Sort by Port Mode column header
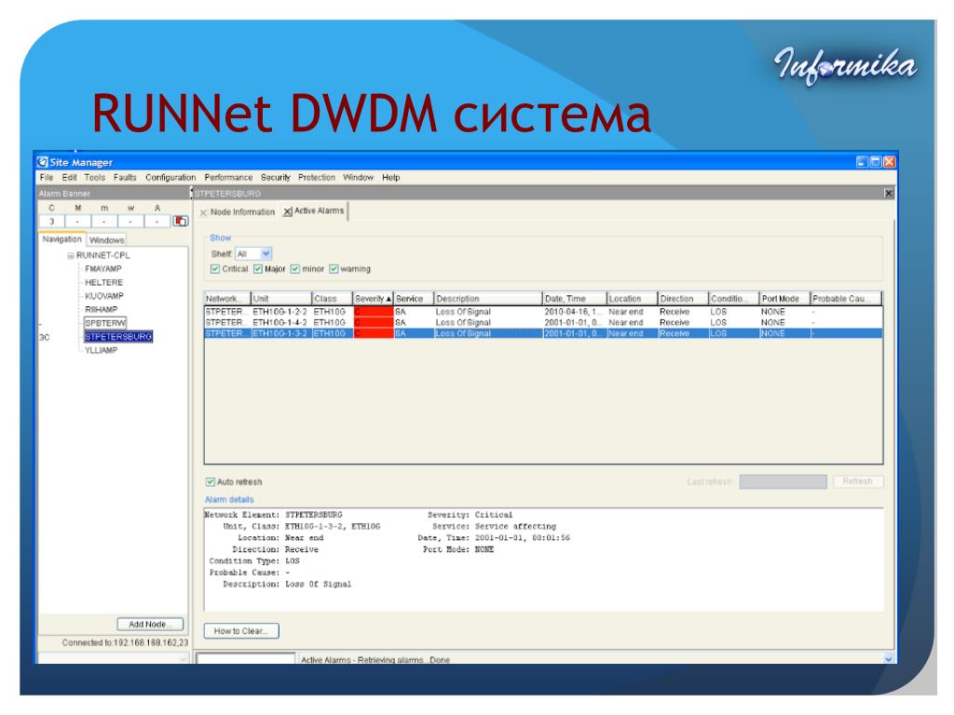The width and height of the screenshot is (954, 715). [784, 299]
